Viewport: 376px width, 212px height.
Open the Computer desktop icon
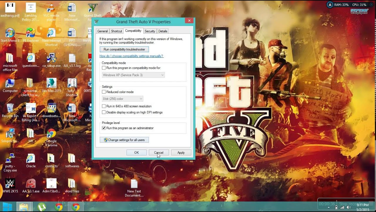tap(10, 85)
